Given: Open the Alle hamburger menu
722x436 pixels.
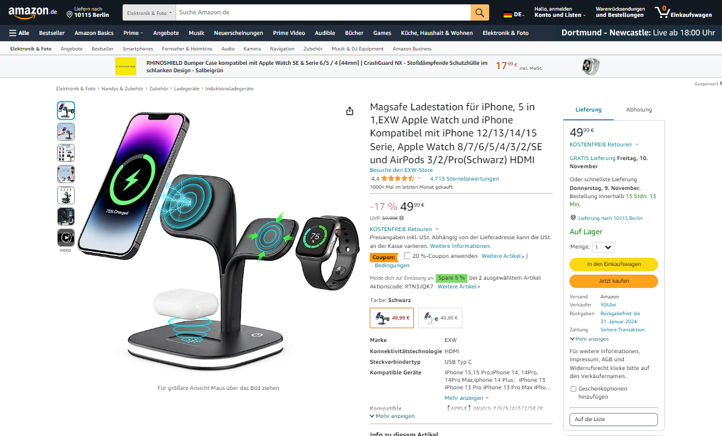Looking at the screenshot, I should pos(19,33).
